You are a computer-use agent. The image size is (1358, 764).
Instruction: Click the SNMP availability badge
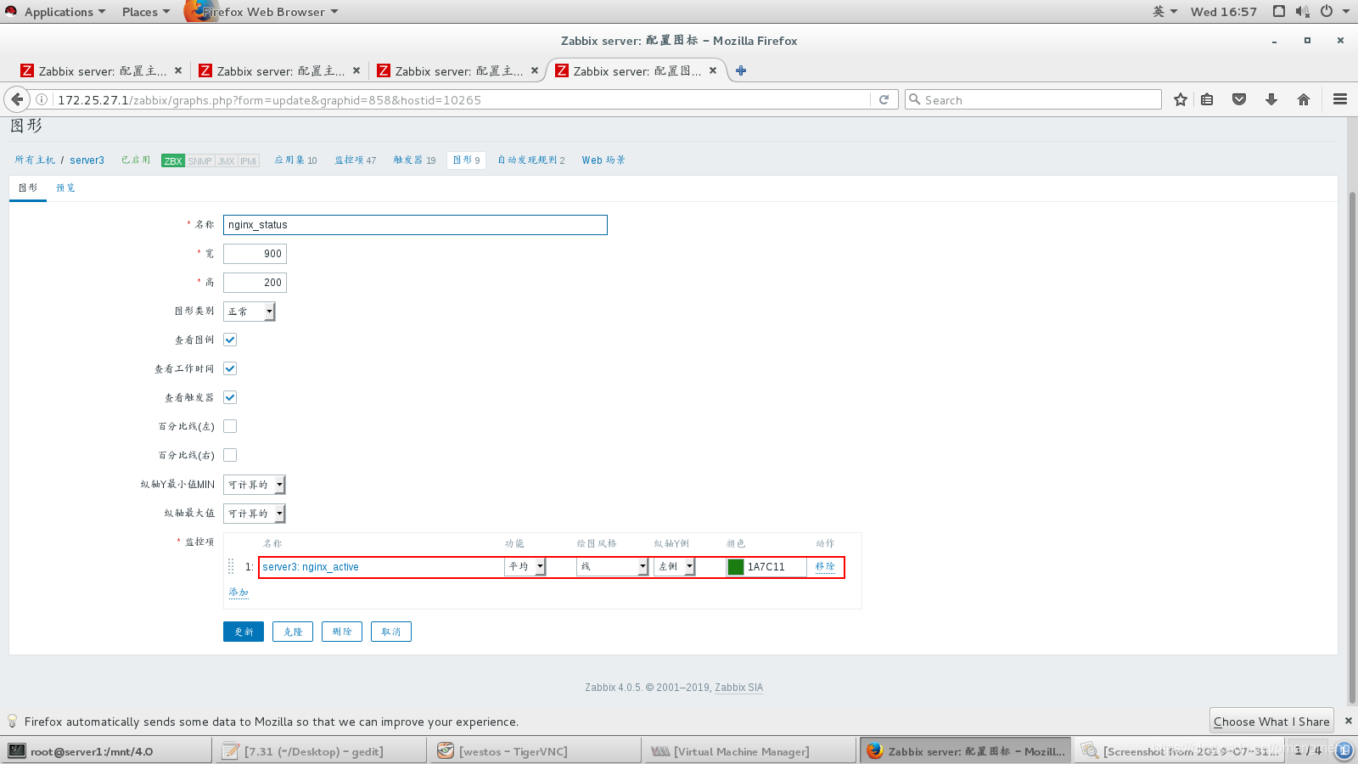point(199,160)
